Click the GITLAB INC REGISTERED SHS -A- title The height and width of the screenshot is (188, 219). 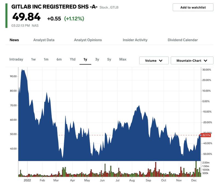(54, 7)
